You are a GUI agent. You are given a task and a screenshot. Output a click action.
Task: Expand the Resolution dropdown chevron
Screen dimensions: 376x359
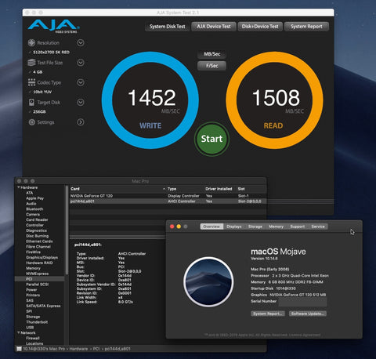[x=81, y=42]
